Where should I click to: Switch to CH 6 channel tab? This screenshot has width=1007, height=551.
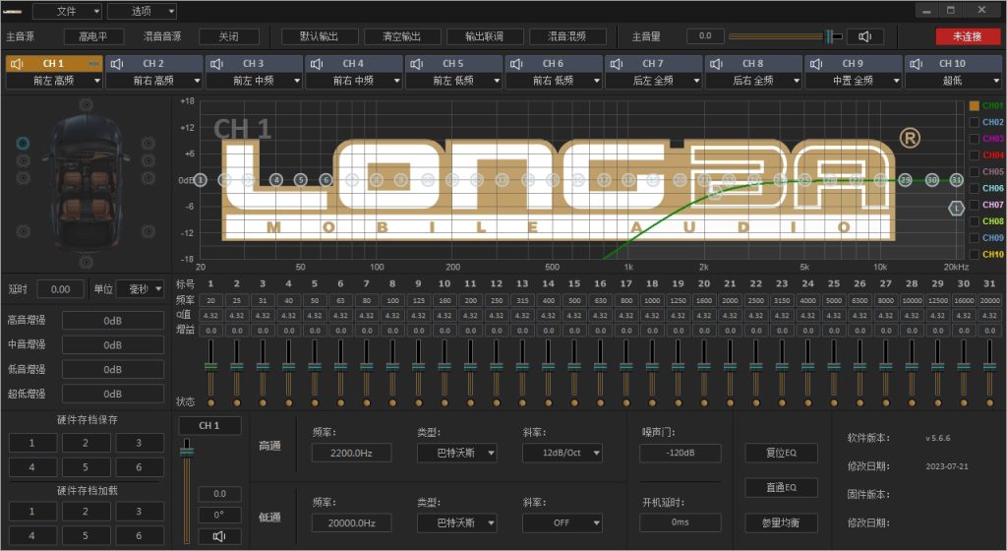(553, 64)
